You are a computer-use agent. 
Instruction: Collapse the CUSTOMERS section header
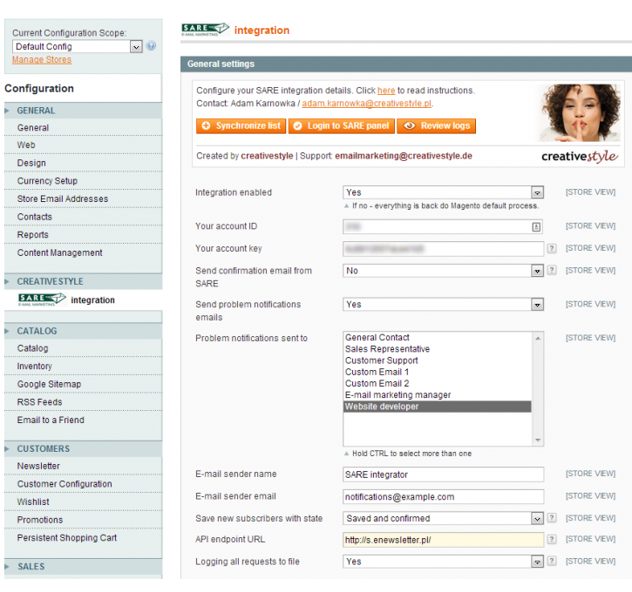(84, 448)
